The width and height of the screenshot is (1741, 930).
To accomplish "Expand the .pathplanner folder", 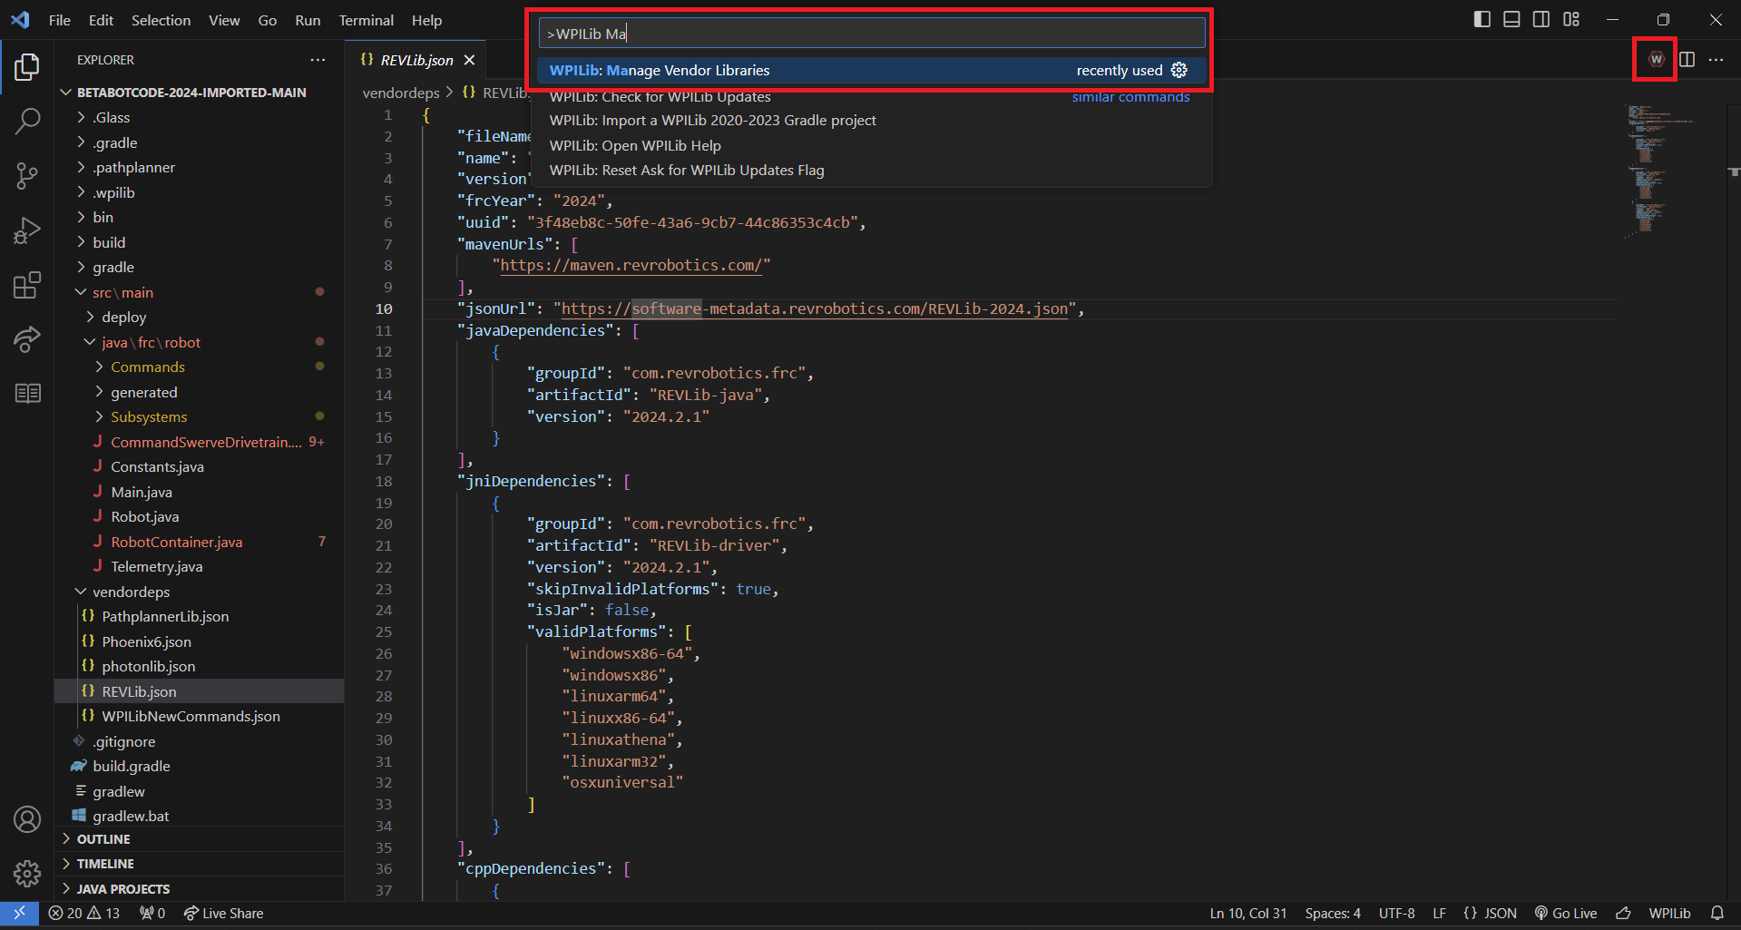I will click(200, 168).
